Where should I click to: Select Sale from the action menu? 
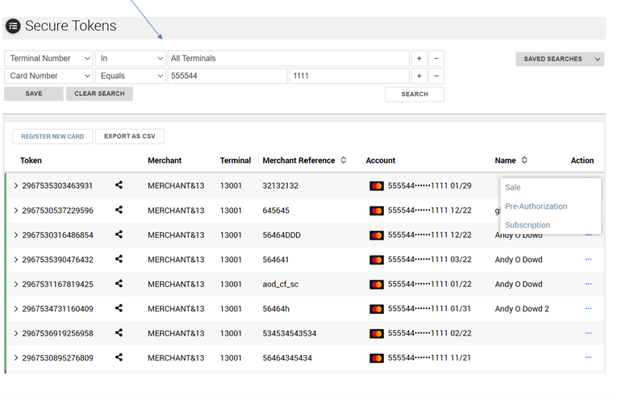click(x=513, y=187)
